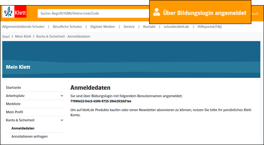Viewport: 264px width, 145px height.
Task: Click the Konto & Sicherheit - Anmeldedaten breadcrumb
Action: coord(63,37)
